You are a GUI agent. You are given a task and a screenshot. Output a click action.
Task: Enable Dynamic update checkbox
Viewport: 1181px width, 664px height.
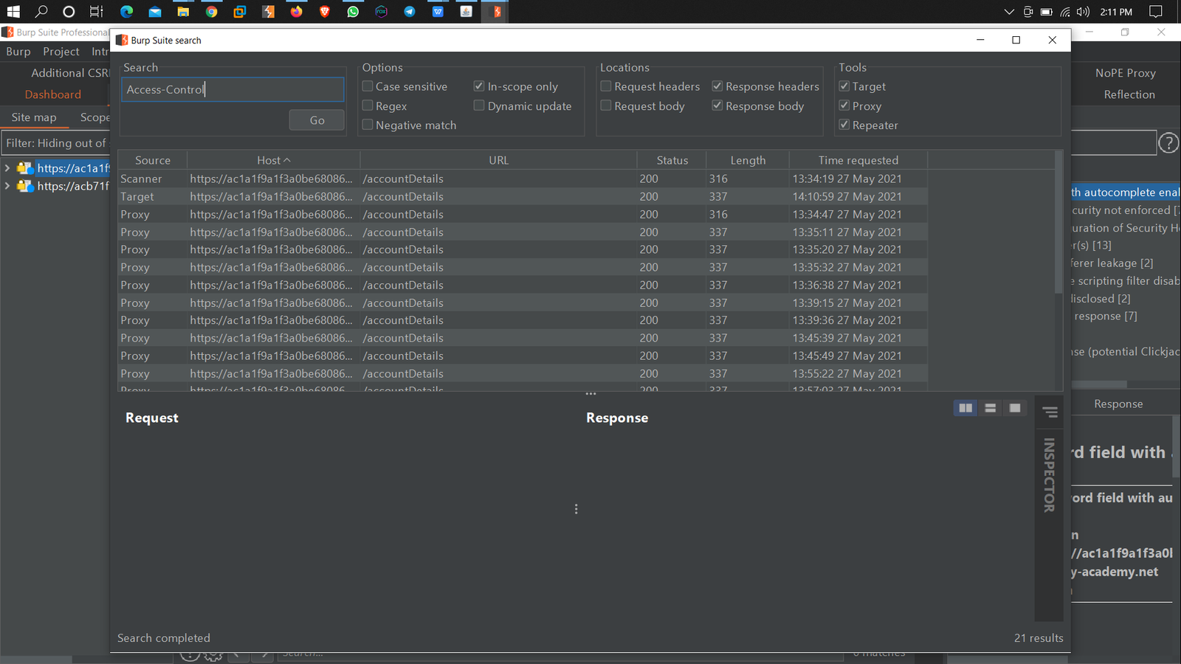coord(479,106)
